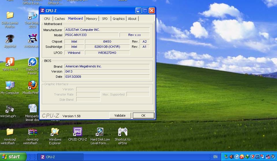Open the Nitro Pro 7 desktop icon

(10, 62)
